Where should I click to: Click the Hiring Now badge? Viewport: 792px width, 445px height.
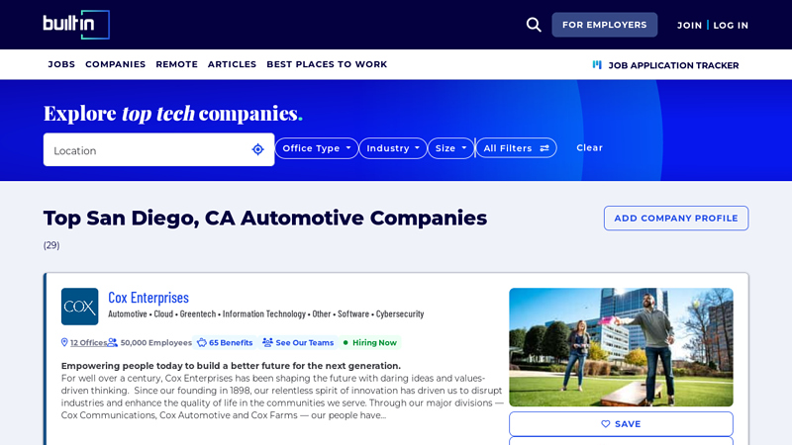tap(370, 342)
